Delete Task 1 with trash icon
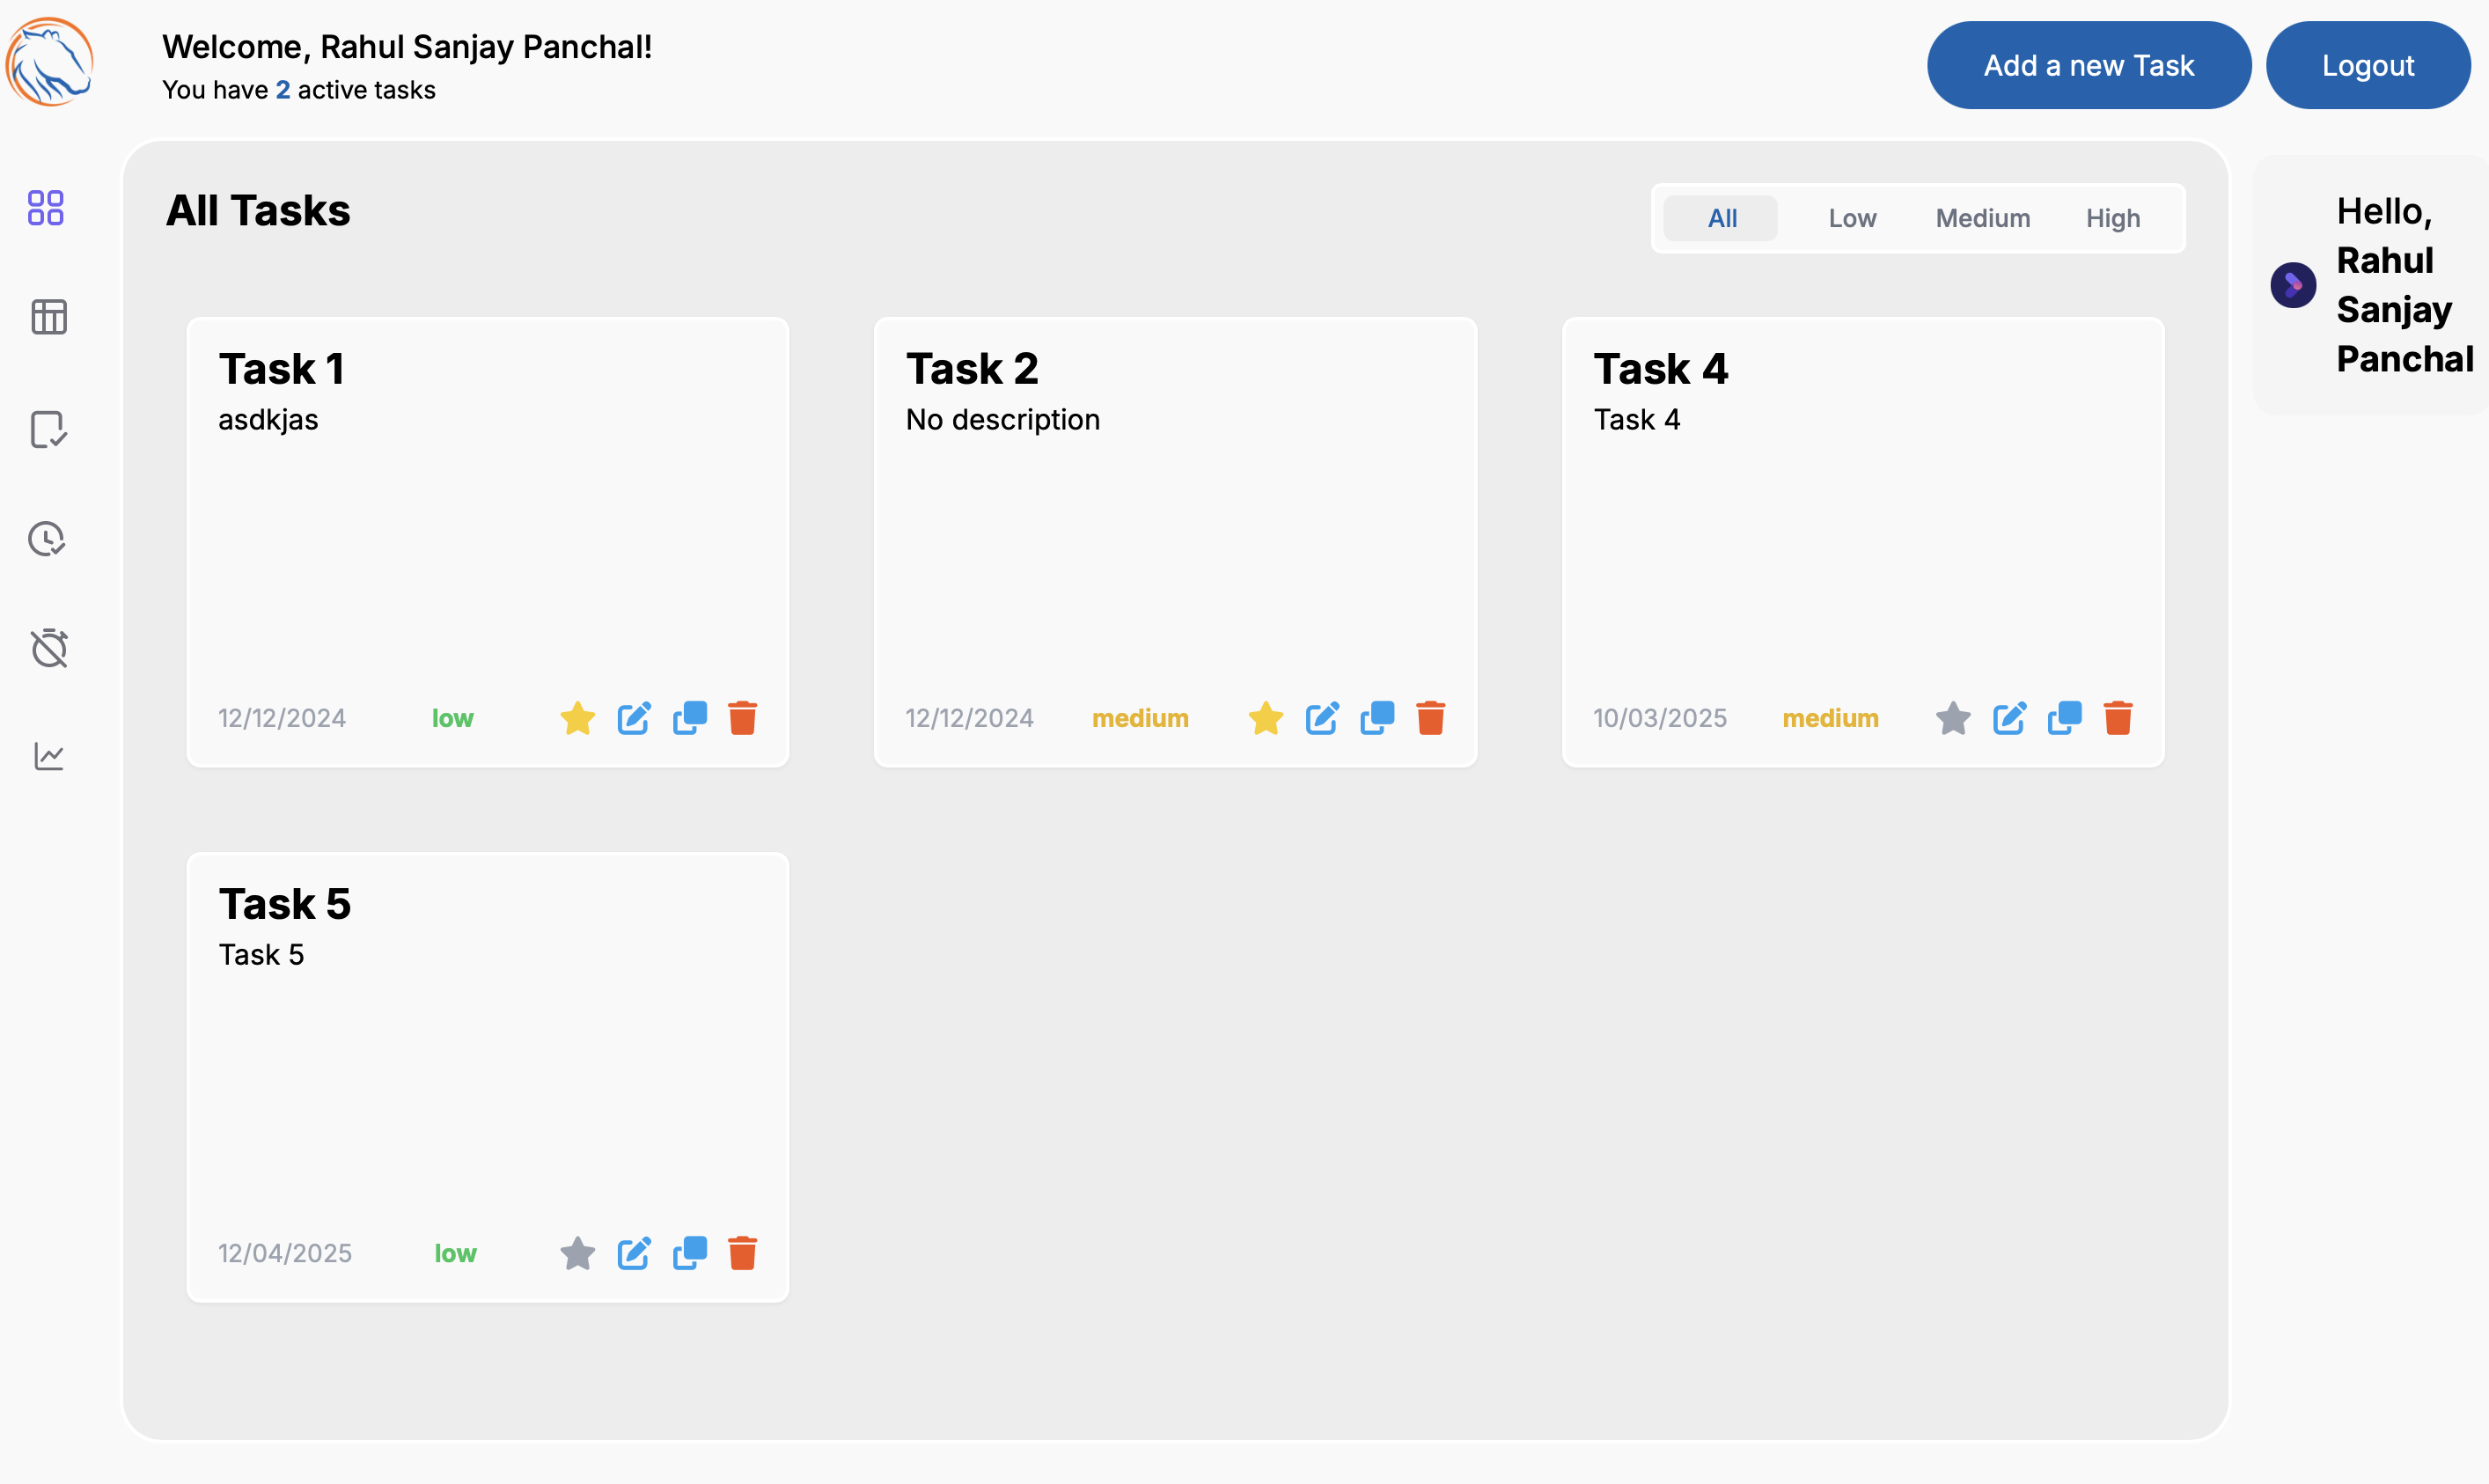 pyautogui.click(x=743, y=718)
